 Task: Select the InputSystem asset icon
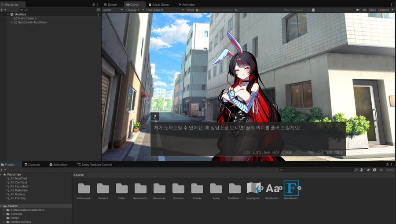click(253, 188)
